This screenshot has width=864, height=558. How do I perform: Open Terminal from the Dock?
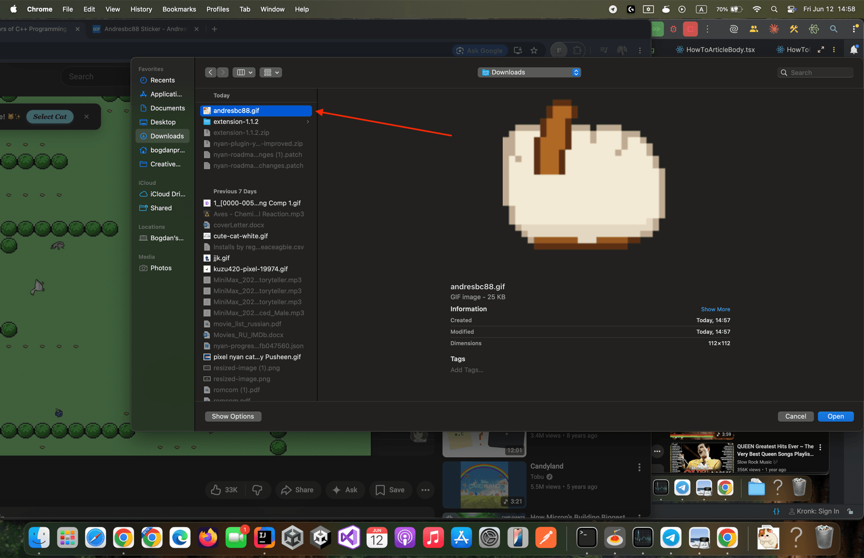[587, 537]
